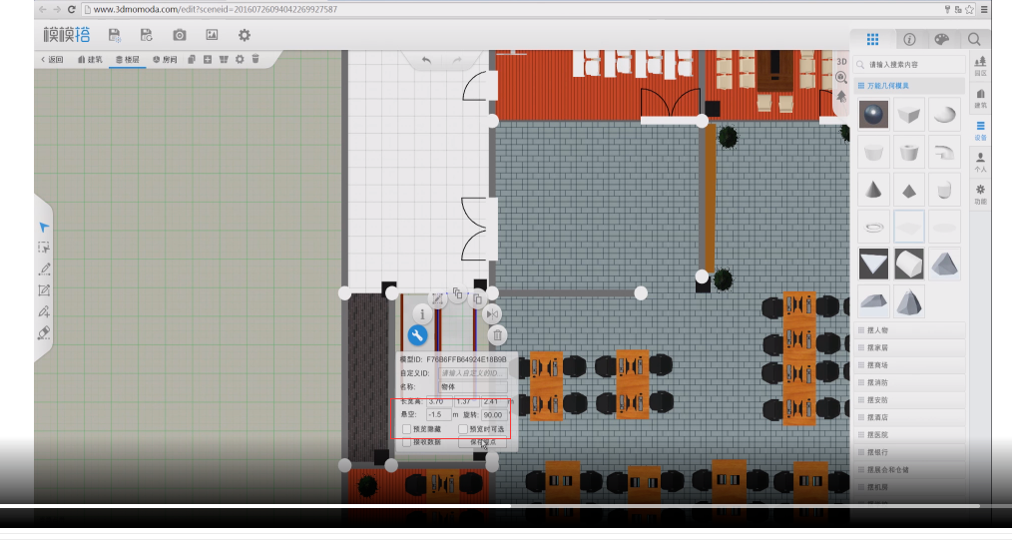Click the save-as disk icon with arrow
Screen dimensions: 1012x541
tap(147, 35)
